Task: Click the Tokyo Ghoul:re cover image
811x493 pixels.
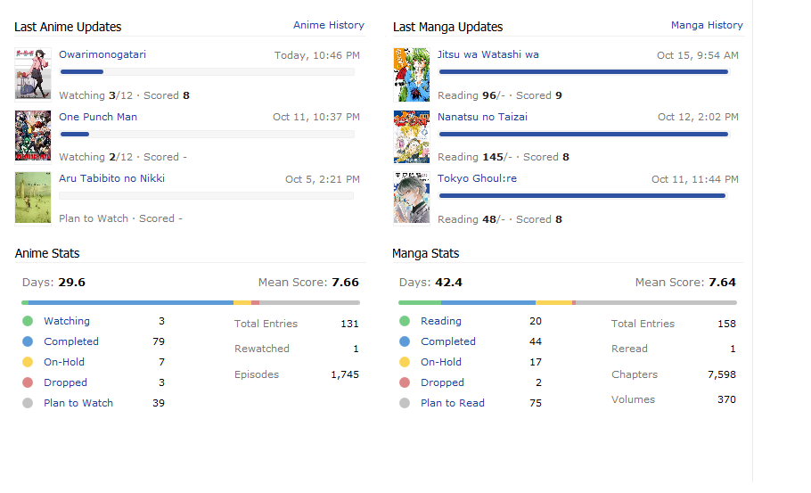Action: [412, 197]
